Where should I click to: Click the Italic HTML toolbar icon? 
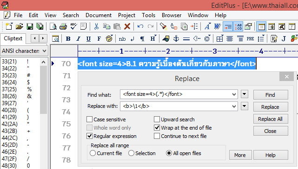[78, 39]
